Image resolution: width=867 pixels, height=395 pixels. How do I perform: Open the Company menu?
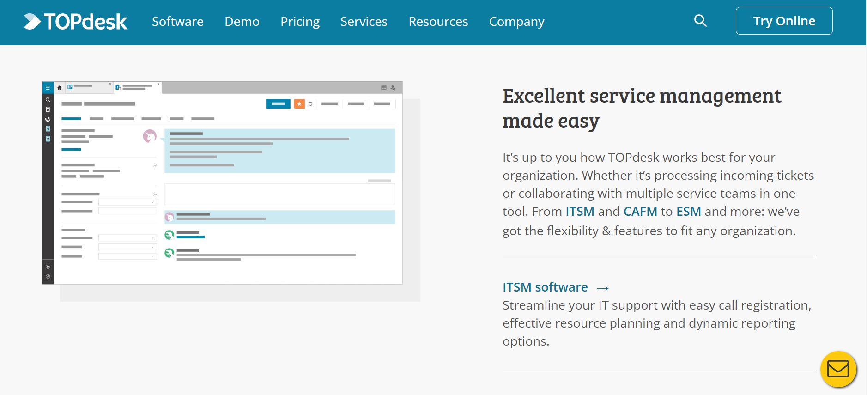(517, 22)
